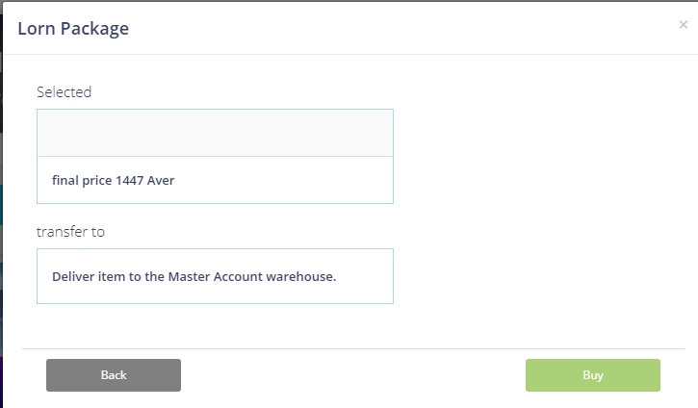This screenshot has height=408, width=698.
Task: Click empty footer space between Back and Buy
Action: (352, 375)
